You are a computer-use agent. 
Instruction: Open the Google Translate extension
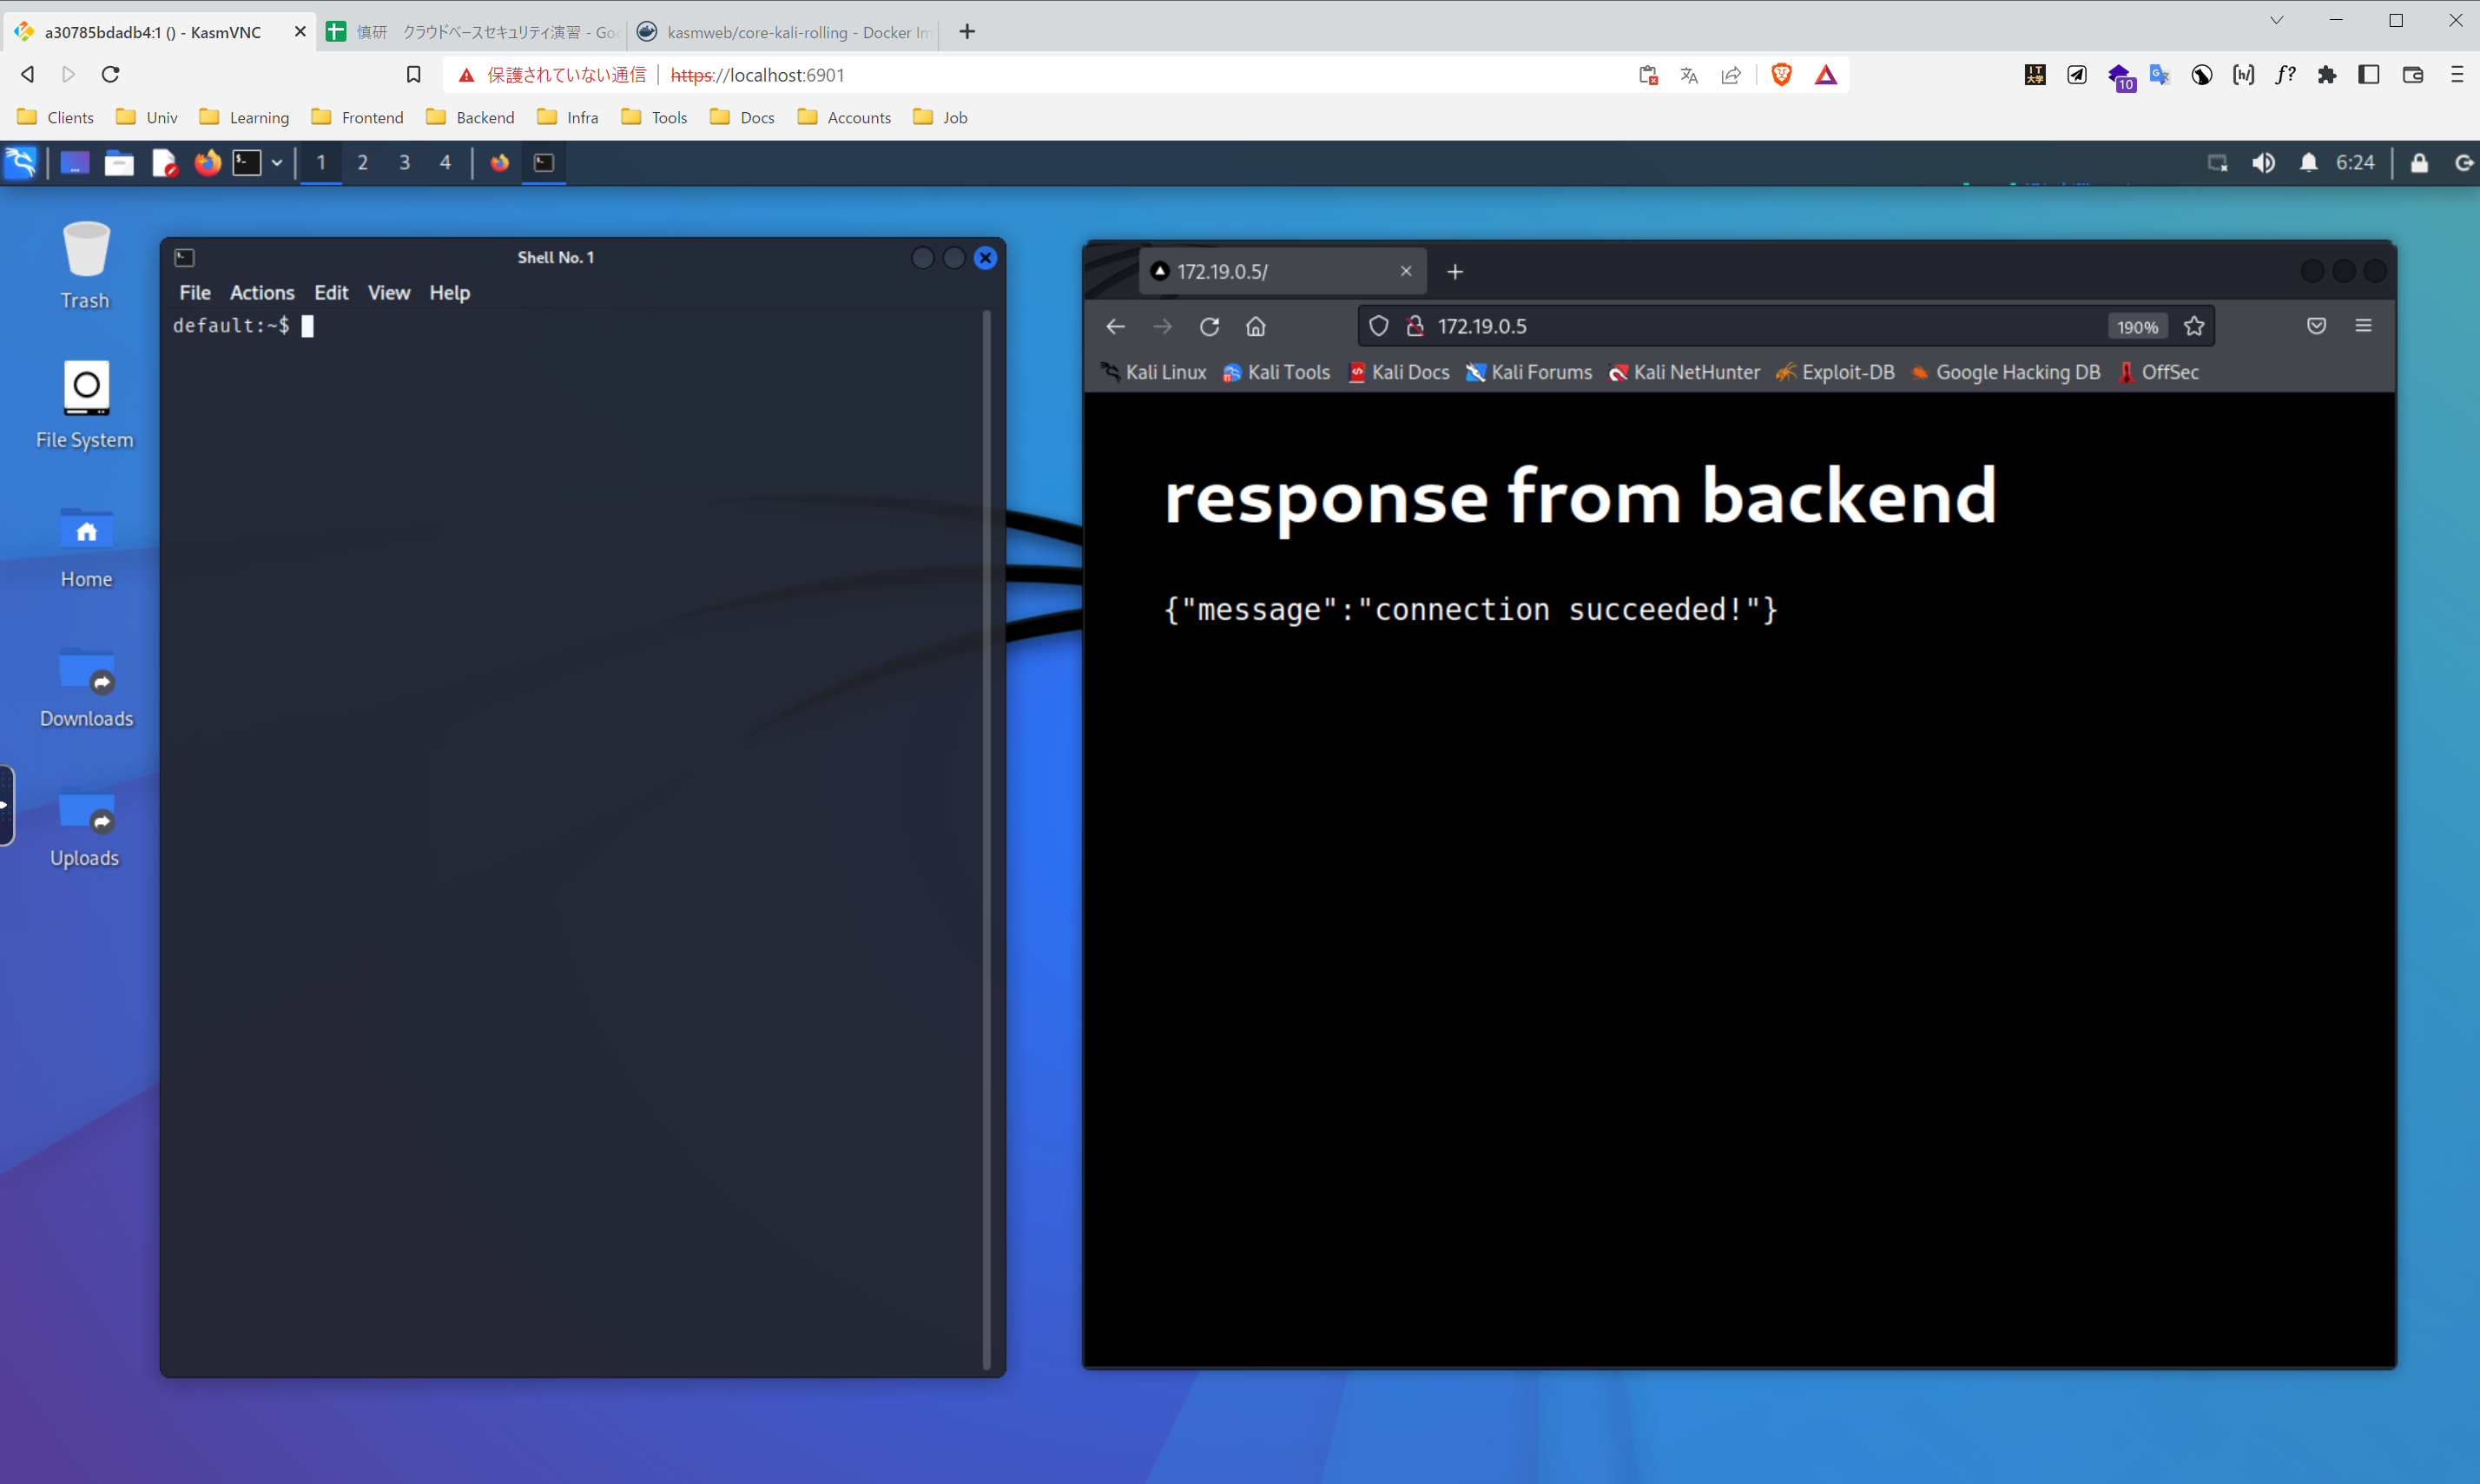[x=2160, y=74]
